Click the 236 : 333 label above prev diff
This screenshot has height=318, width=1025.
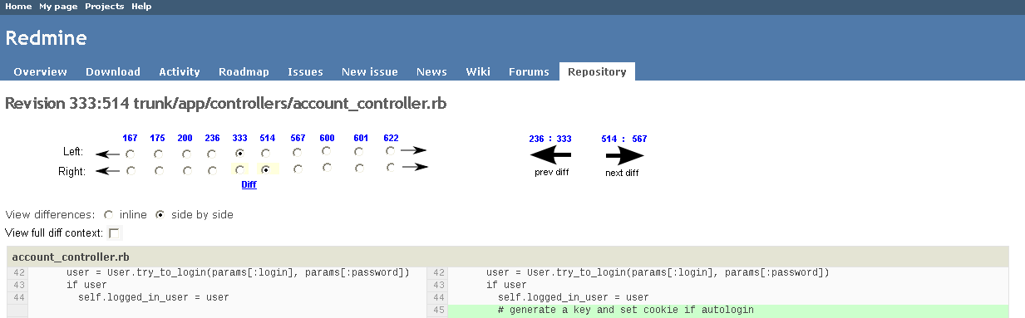[x=550, y=139]
